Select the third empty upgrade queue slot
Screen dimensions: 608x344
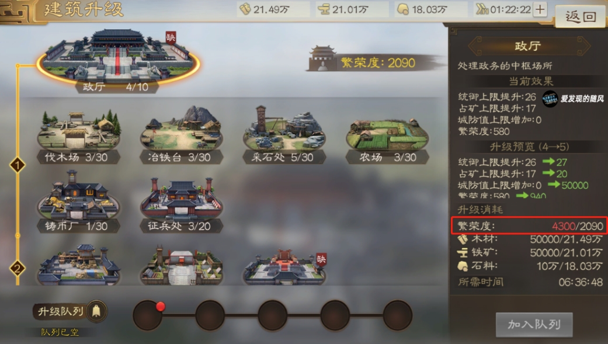click(273, 315)
